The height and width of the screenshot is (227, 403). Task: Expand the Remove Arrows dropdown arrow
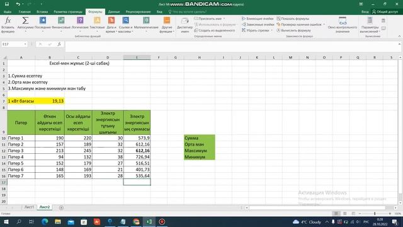click(271, 30)
